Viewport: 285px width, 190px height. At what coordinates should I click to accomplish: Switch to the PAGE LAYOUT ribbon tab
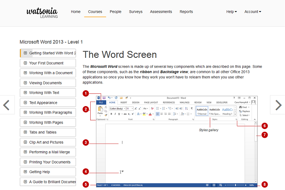[x=151, y=103]
